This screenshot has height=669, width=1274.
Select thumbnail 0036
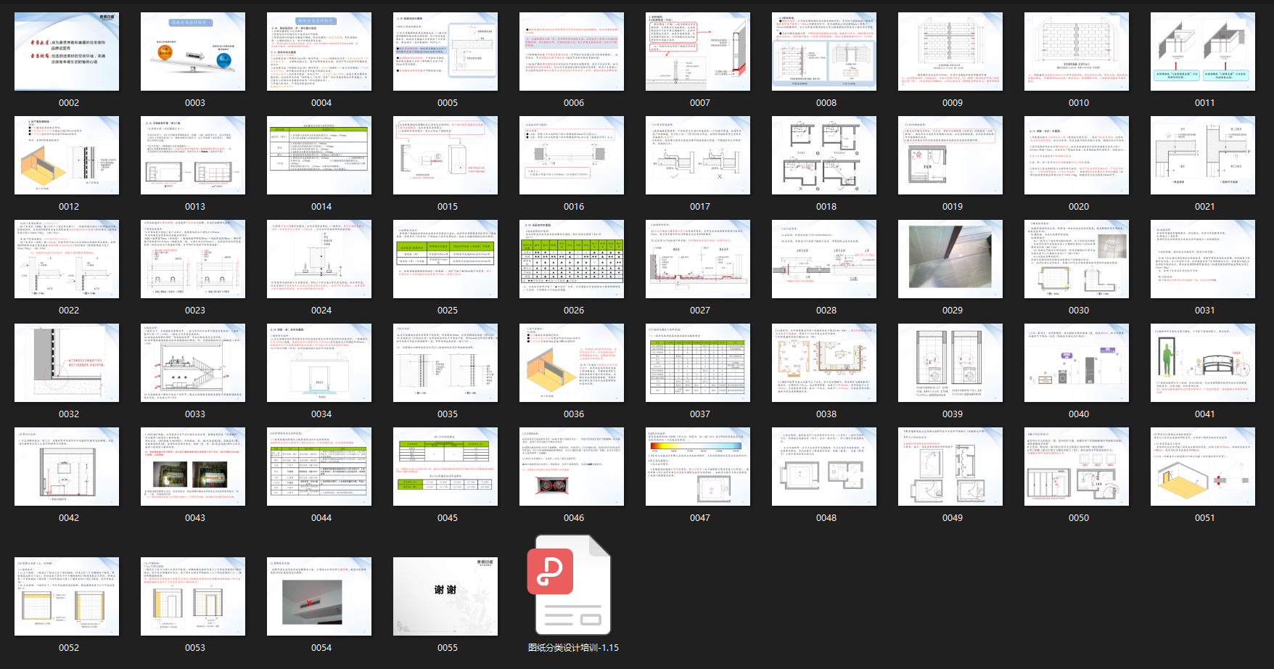click(572, 363)
